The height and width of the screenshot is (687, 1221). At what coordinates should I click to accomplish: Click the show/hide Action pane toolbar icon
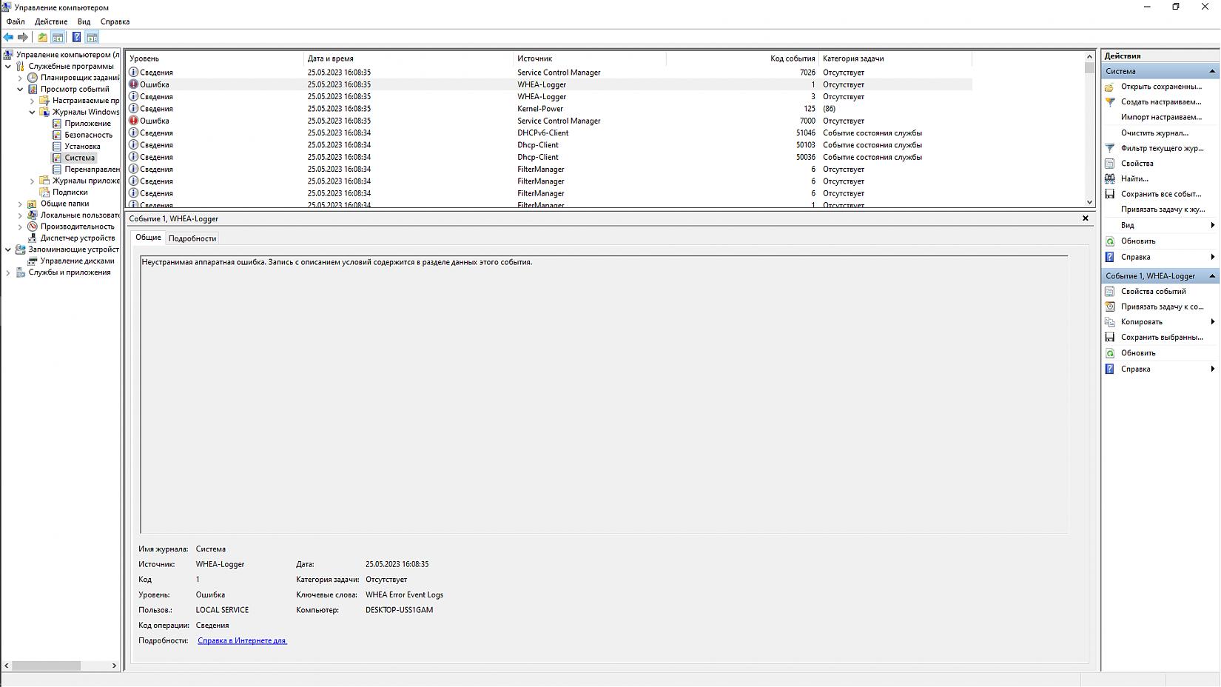(92, 37)
